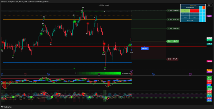214x109 pixels.
Task: Click the lightning bolt event icon
Action: tap(132, 71)
